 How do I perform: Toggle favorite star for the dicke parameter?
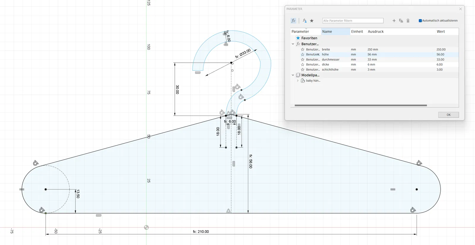303,64
